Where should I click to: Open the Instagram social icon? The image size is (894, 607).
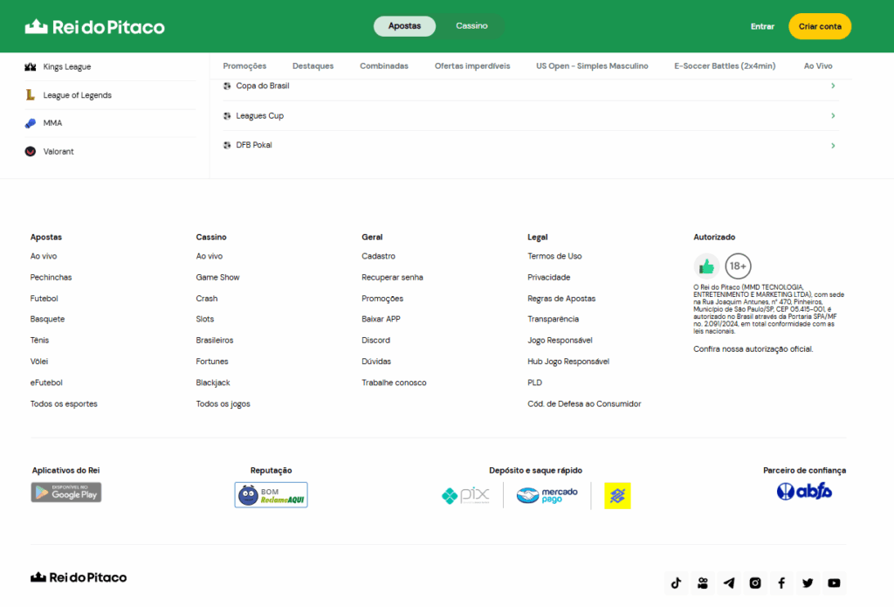755,583
